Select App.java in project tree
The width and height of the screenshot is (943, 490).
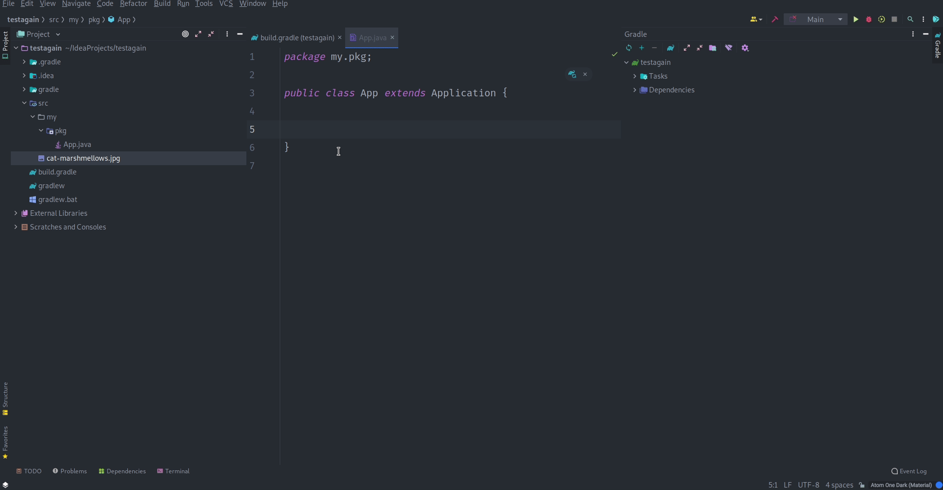(77, 144)
